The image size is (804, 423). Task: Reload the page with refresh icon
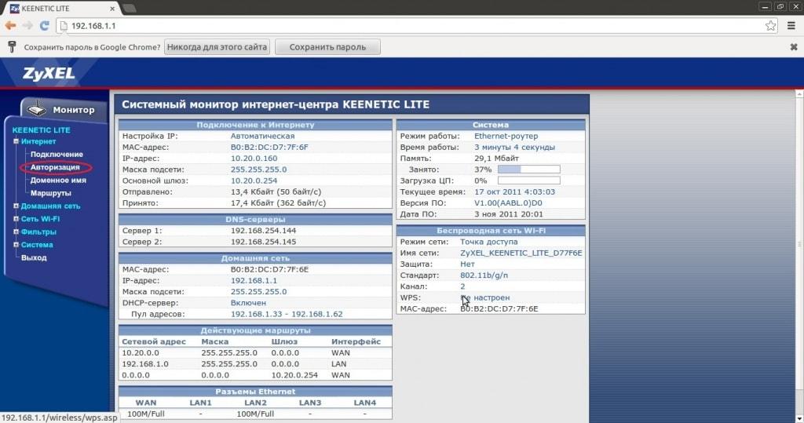45,26
